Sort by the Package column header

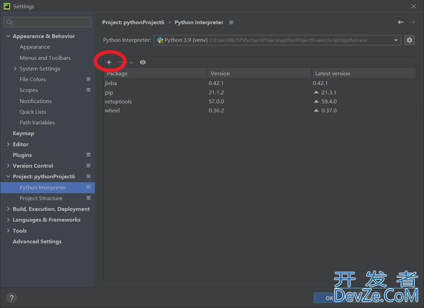click(155, 73)
